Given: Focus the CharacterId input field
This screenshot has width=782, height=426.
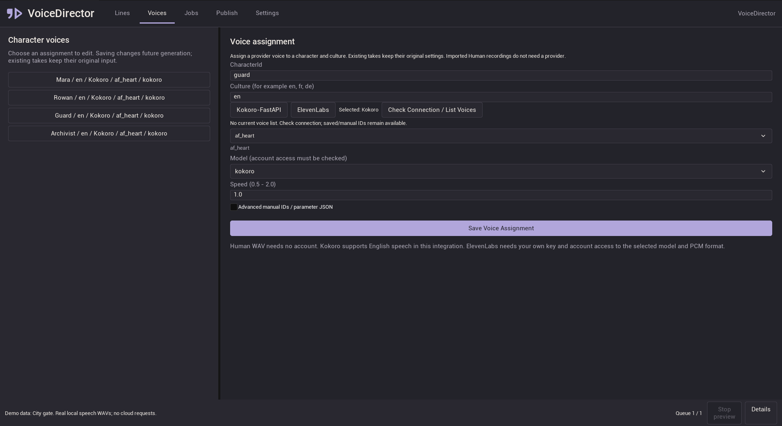Looking at the screenshot, I should [501, 75].
